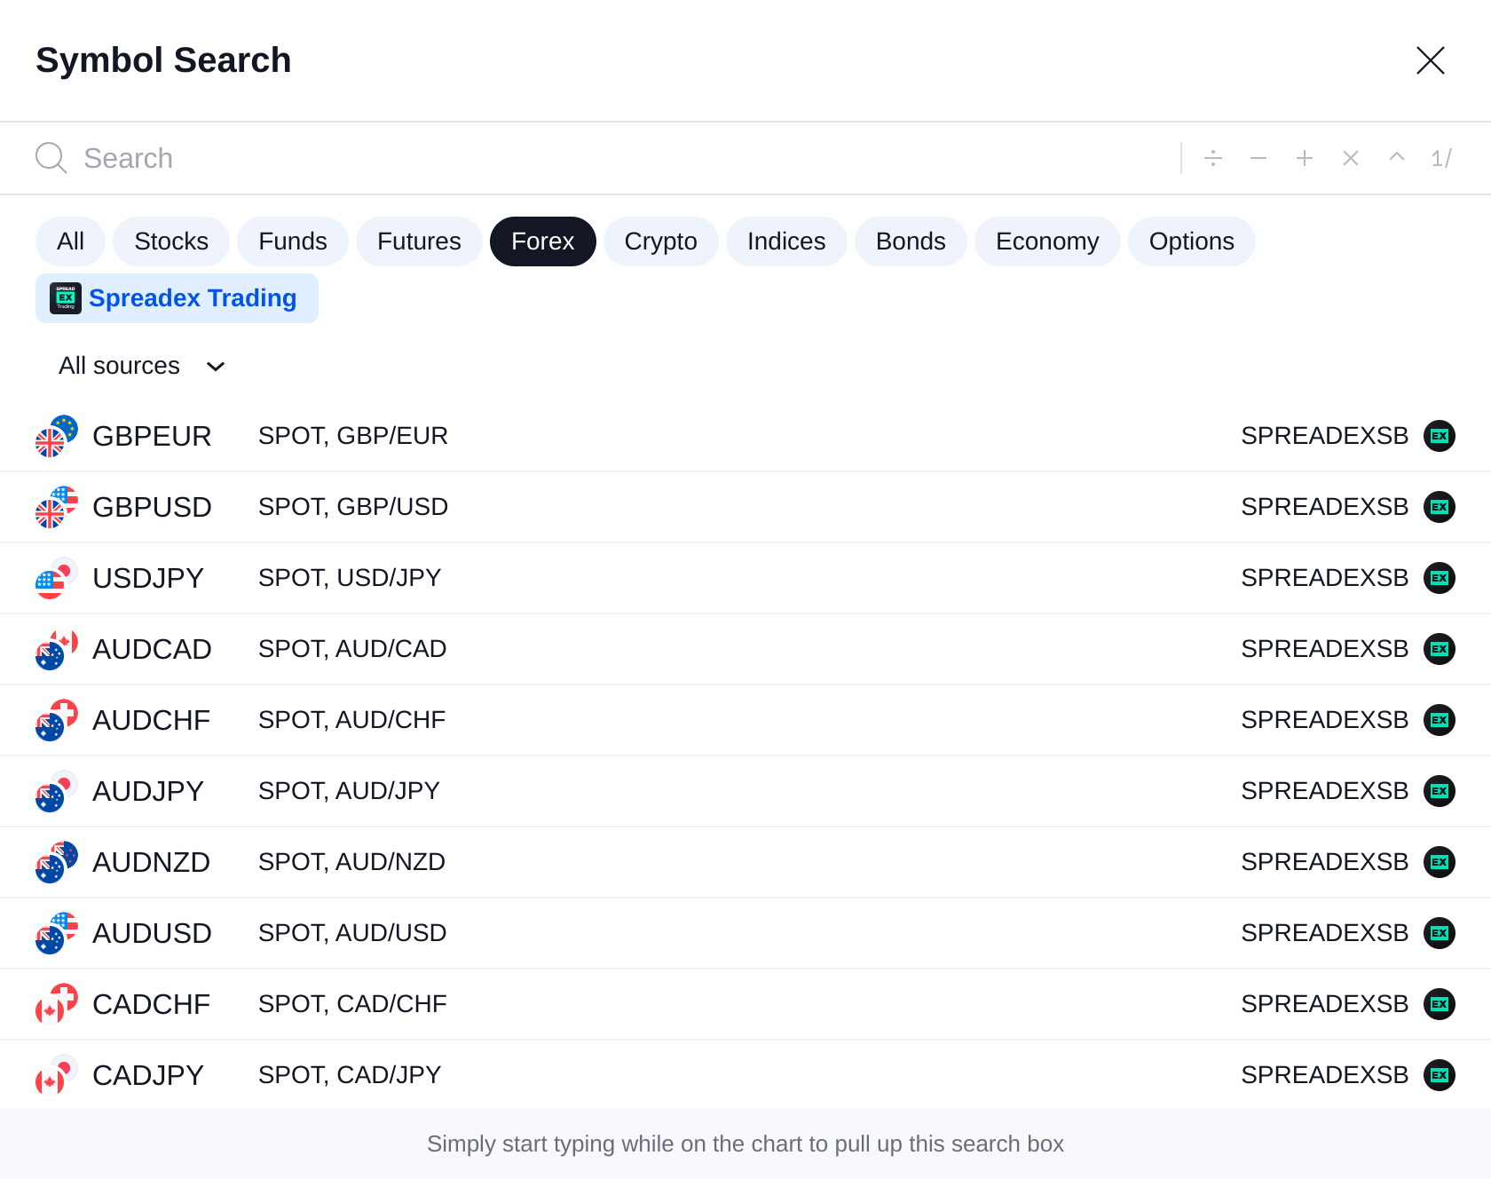Switch to the Stocks tab
The height and width of the screenshot is (1179, 1491).
170,241
